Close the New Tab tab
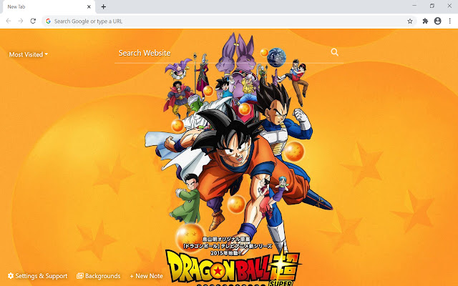 (x=89, y=6)
